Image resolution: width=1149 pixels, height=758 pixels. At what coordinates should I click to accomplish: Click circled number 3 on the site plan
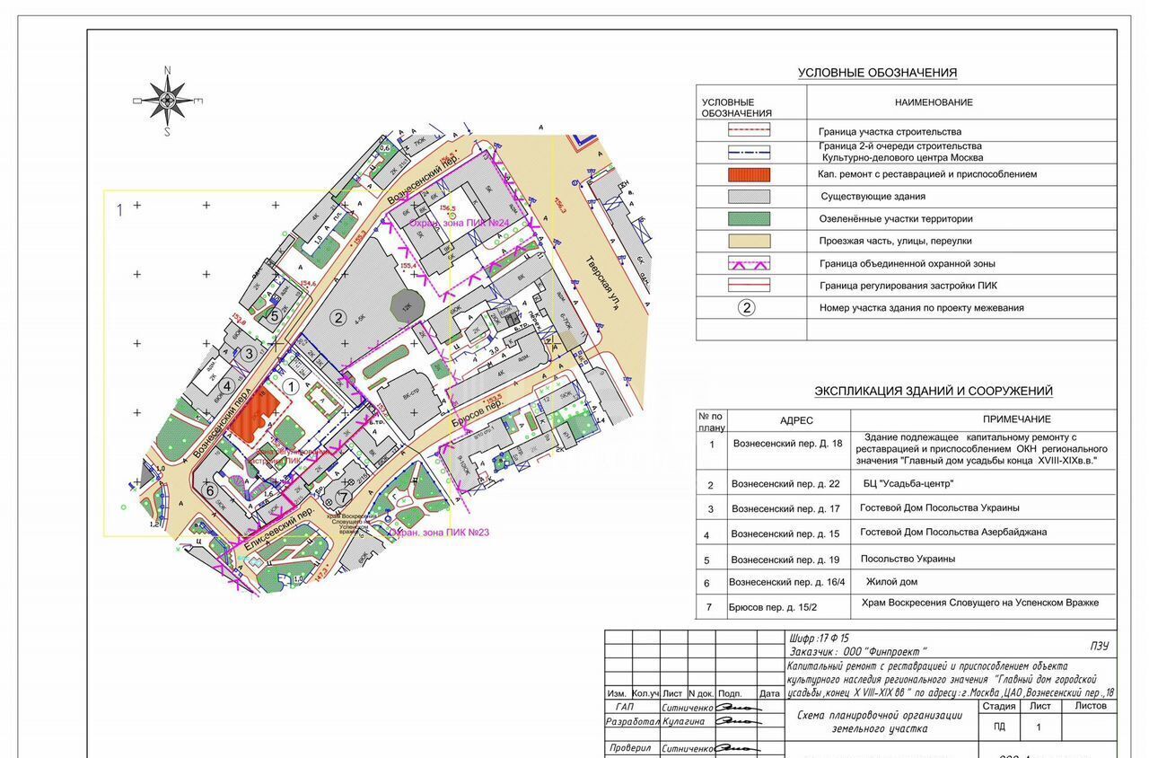(250, 353)
